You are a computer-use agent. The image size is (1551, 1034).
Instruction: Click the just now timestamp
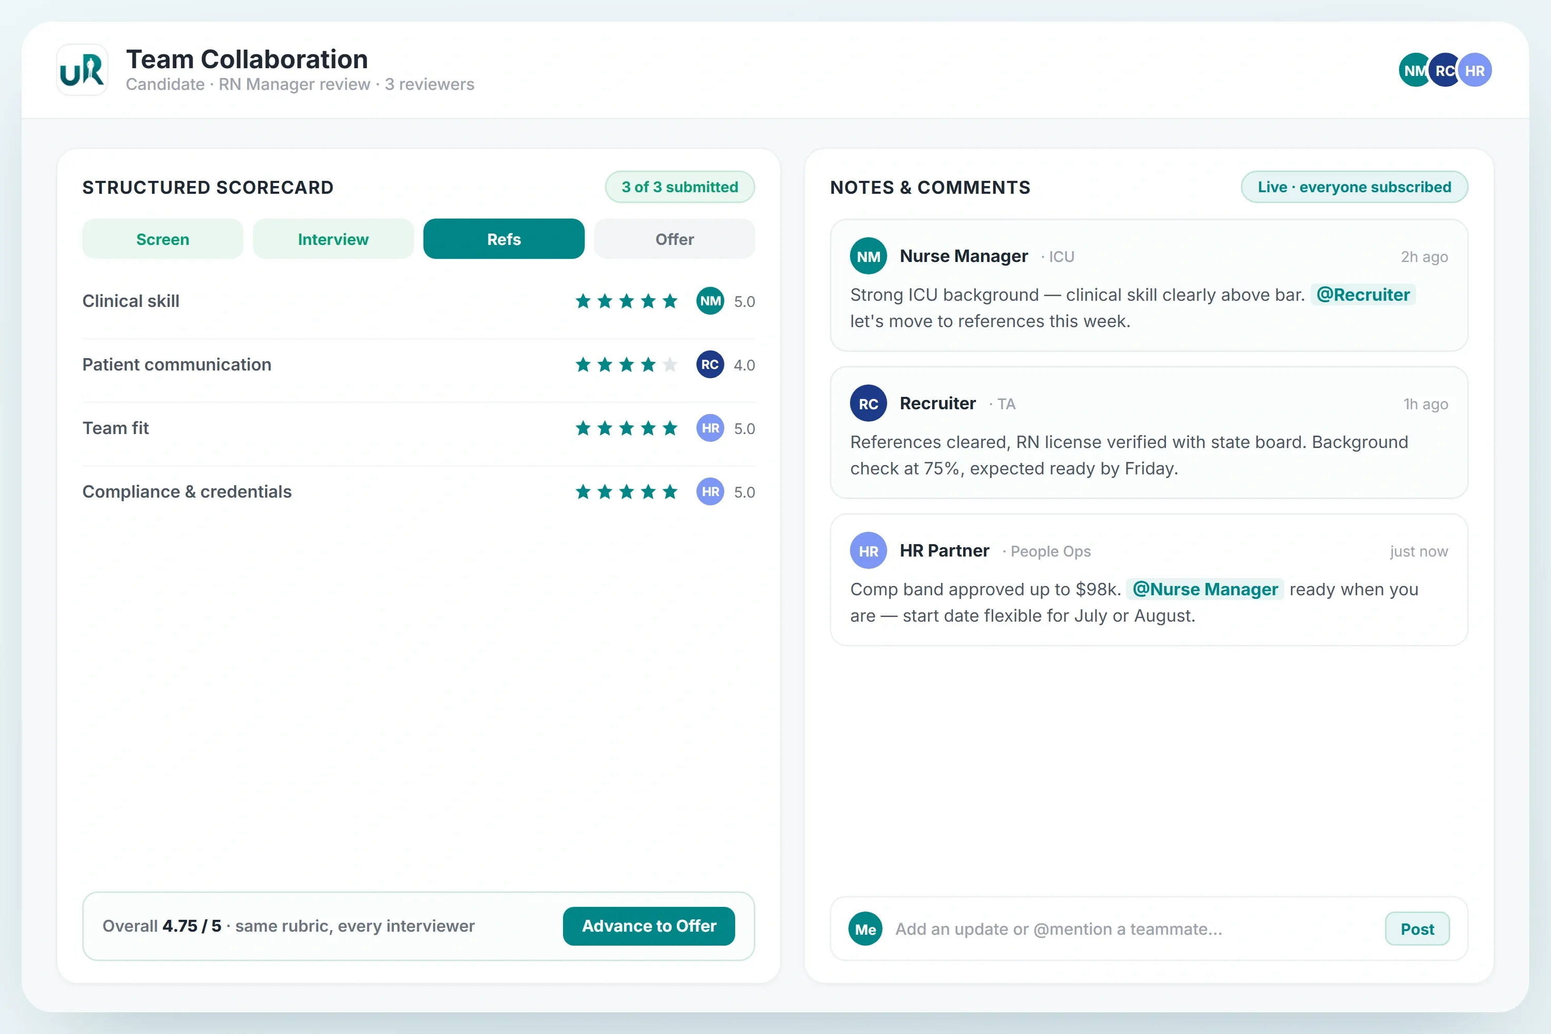pyautogui.click(x=1419, y=551)
